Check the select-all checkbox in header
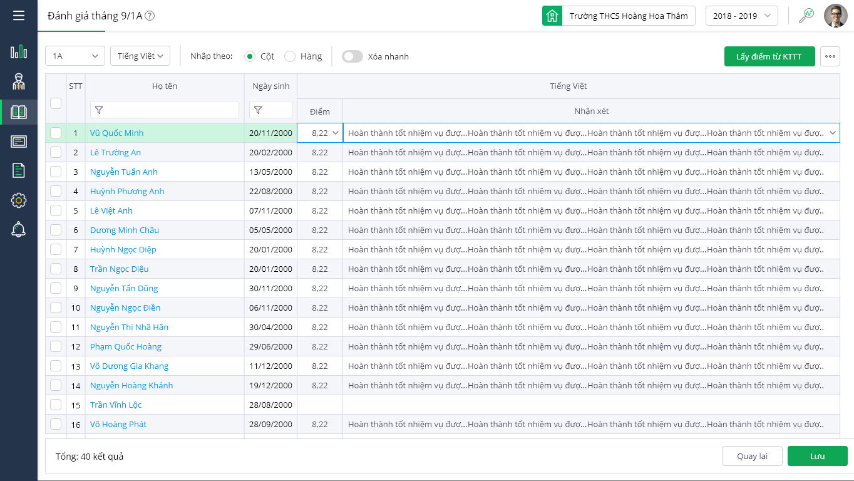This screenshot has width=854, height=481. (x=56, y=103)
